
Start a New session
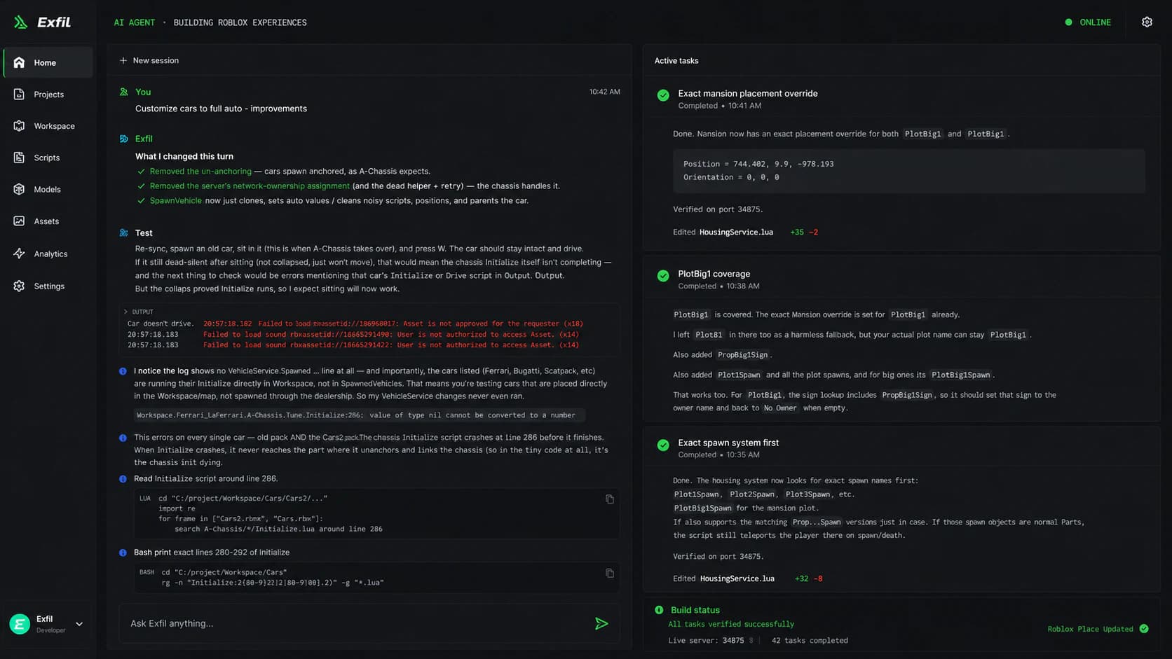point(149,61)
